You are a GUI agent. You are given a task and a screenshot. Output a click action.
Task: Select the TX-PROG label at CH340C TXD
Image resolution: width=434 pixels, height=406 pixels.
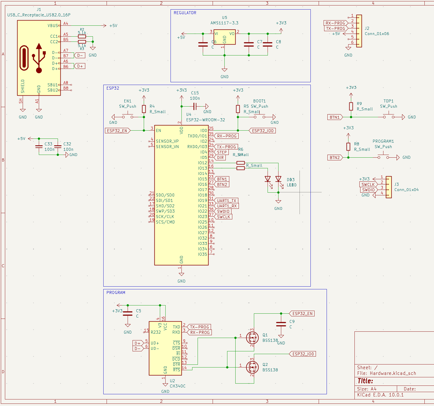pyautogui.click(x=199, y=327)
